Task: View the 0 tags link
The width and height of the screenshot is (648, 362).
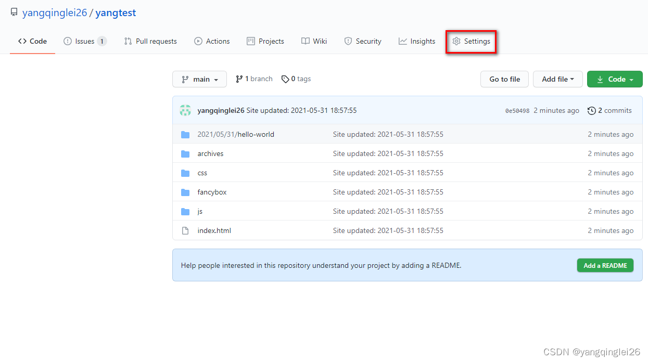Action: [296, 79]
